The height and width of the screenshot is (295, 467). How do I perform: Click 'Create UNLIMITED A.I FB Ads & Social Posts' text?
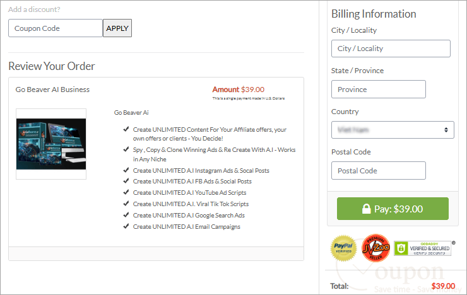point(192,182)
